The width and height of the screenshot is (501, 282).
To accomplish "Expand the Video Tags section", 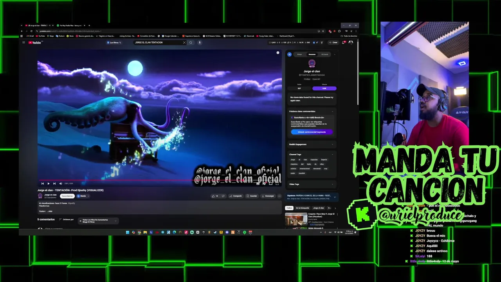I will (x=332, y=184).
